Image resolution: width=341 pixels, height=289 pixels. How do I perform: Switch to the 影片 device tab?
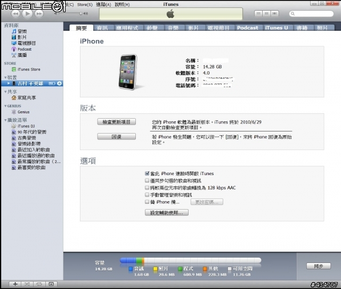[x=193, y=28]
